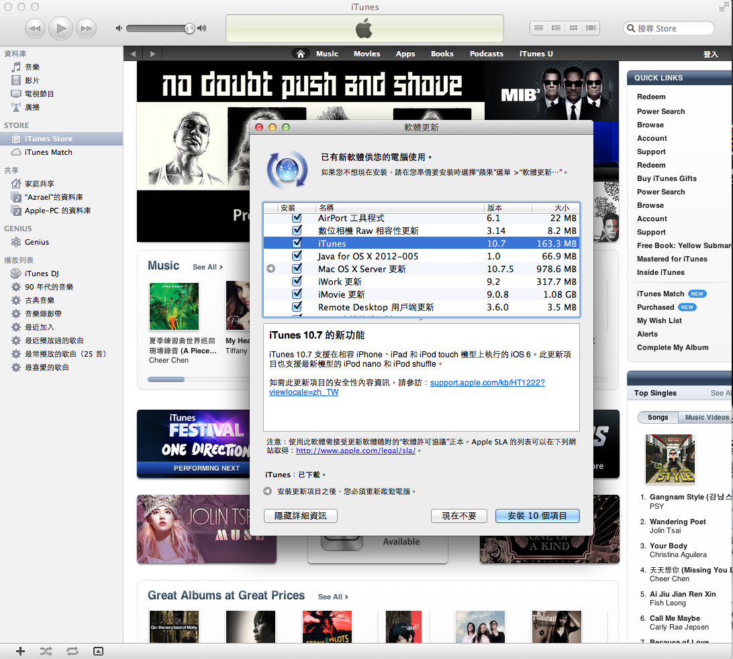The image size is (733, 659).
Task: Switch to grid view icon
Action: tap(574, 28)
